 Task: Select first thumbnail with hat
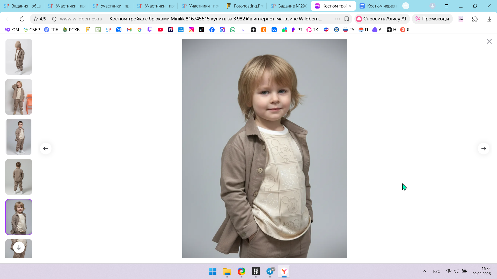point(19,57)
